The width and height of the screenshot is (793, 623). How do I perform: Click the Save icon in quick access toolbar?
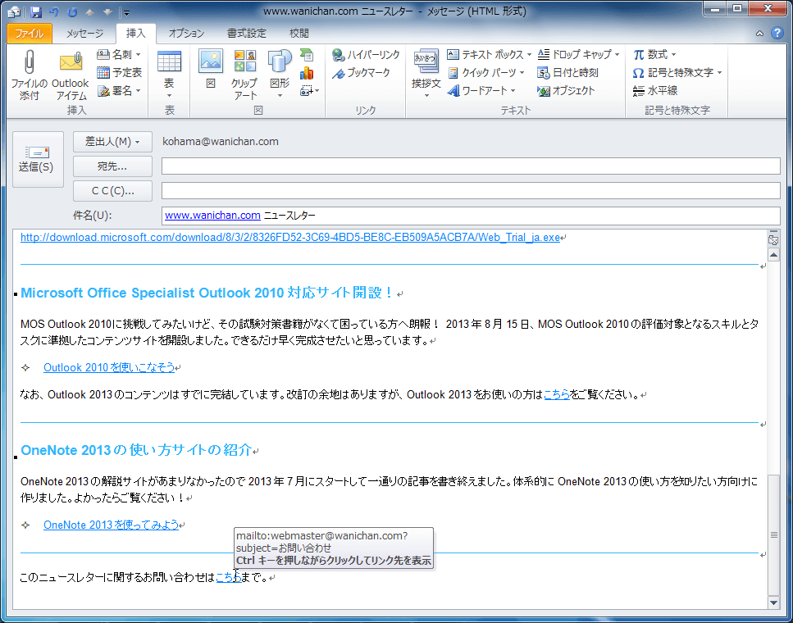click(x=36, y=11)
